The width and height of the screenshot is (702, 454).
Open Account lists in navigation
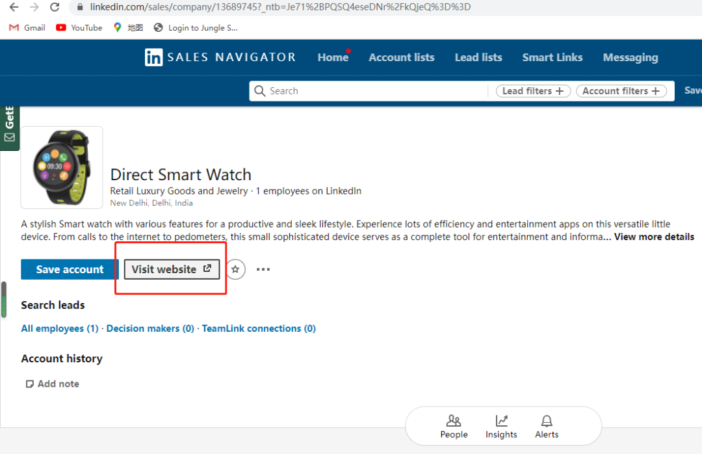click(x=402, y=57)
